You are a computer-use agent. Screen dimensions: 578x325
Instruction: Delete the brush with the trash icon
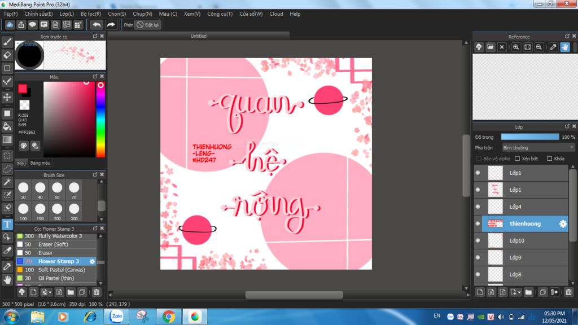coord(96,292)
